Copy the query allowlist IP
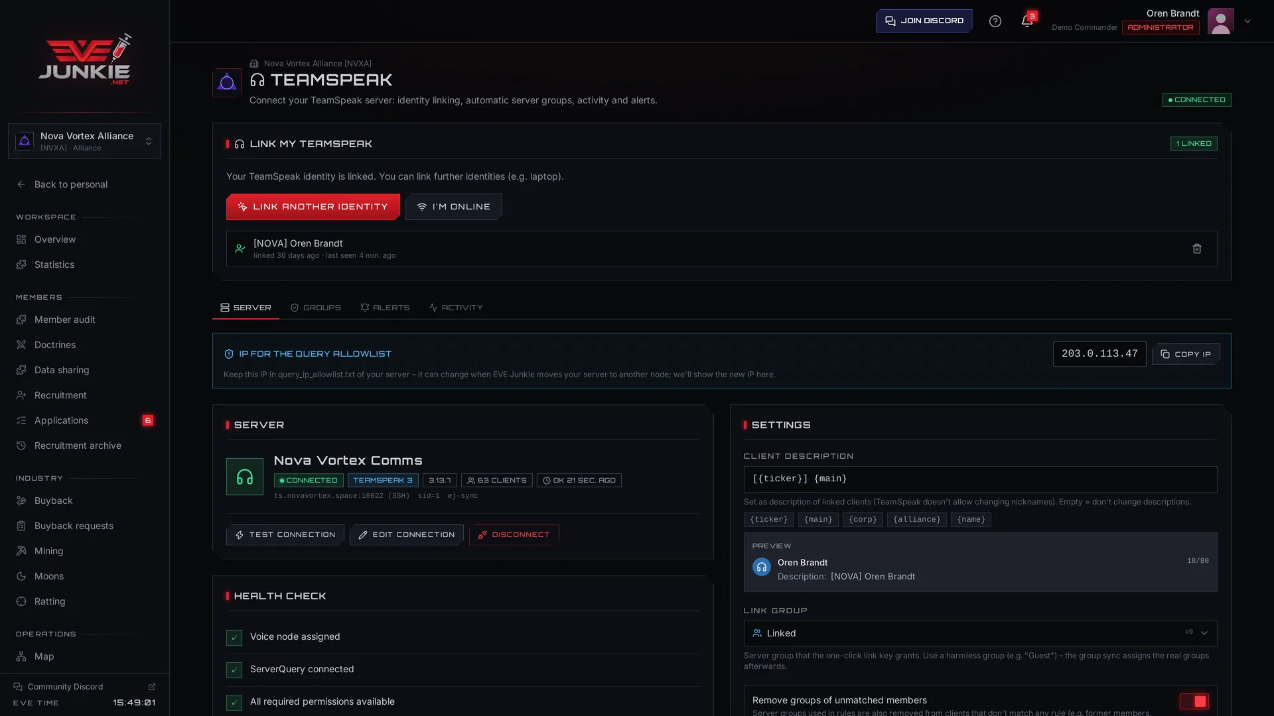 coord(1186,354)
